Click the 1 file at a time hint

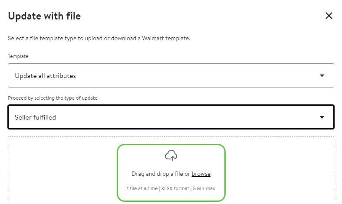coord(142,188)
